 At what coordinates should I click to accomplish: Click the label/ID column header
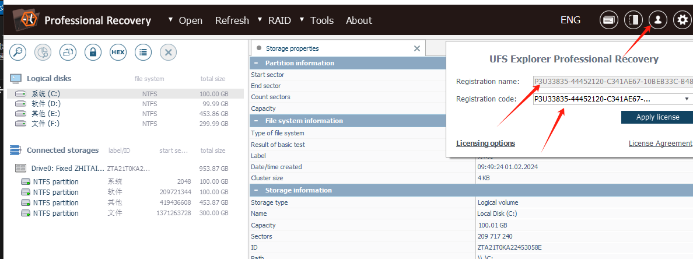click(x=120, y=150)
